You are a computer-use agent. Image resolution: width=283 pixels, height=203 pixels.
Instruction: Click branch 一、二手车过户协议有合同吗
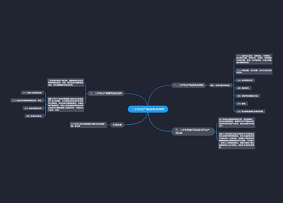188,85
